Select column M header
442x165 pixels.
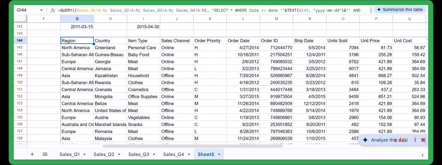point(276,19)
